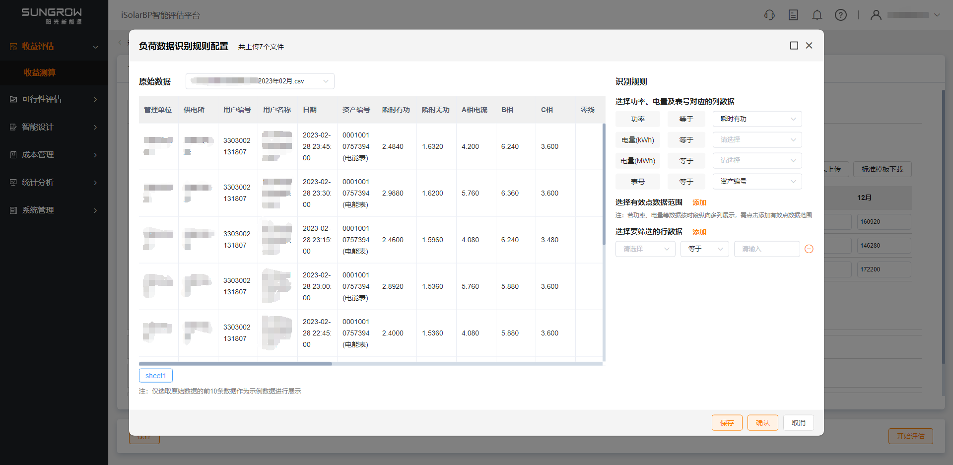This screenshot has width=953, height=465.
Task: Expand 可行性评估 sidebar menu
Action: tap(54, 99)
